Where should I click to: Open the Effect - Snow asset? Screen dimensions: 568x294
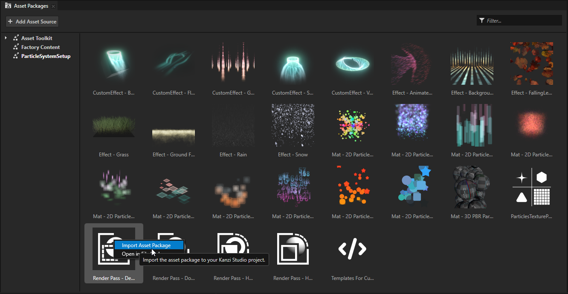(293, 125)
